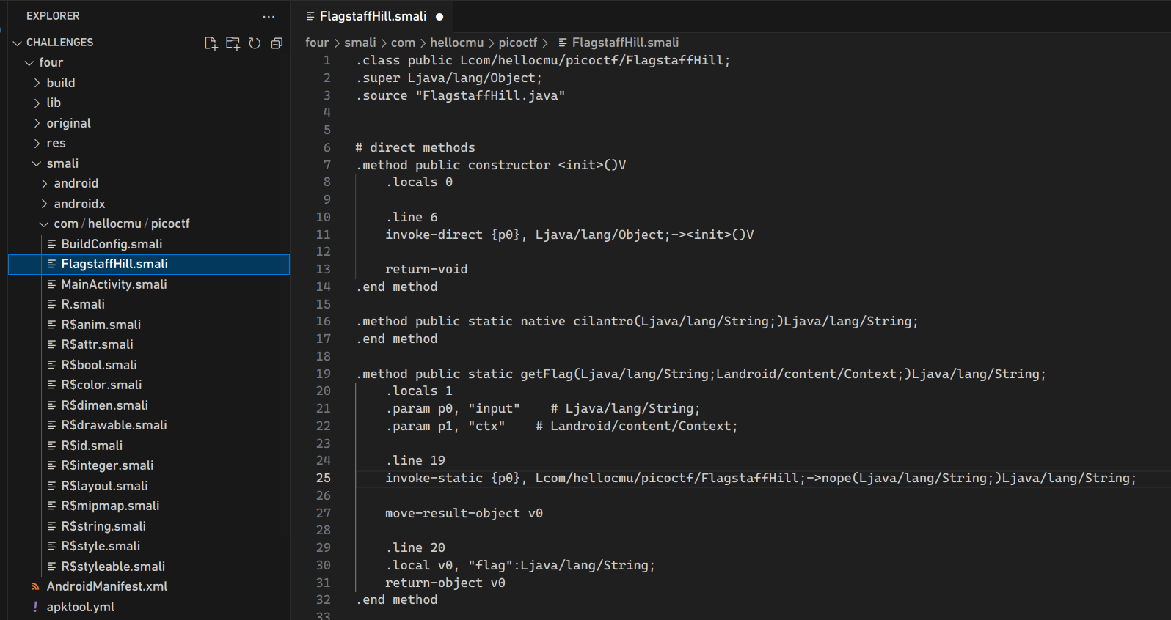
Task: Open R$color.smali from the tree
Action: pos(149,385)
